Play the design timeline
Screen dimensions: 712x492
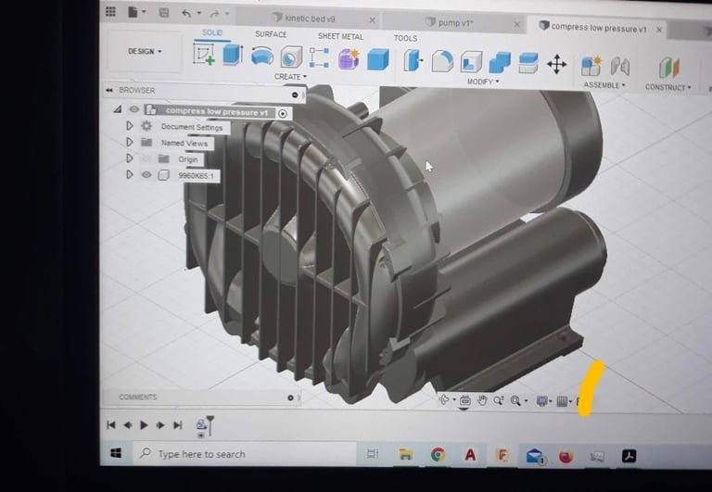click(x=144, y=425)
